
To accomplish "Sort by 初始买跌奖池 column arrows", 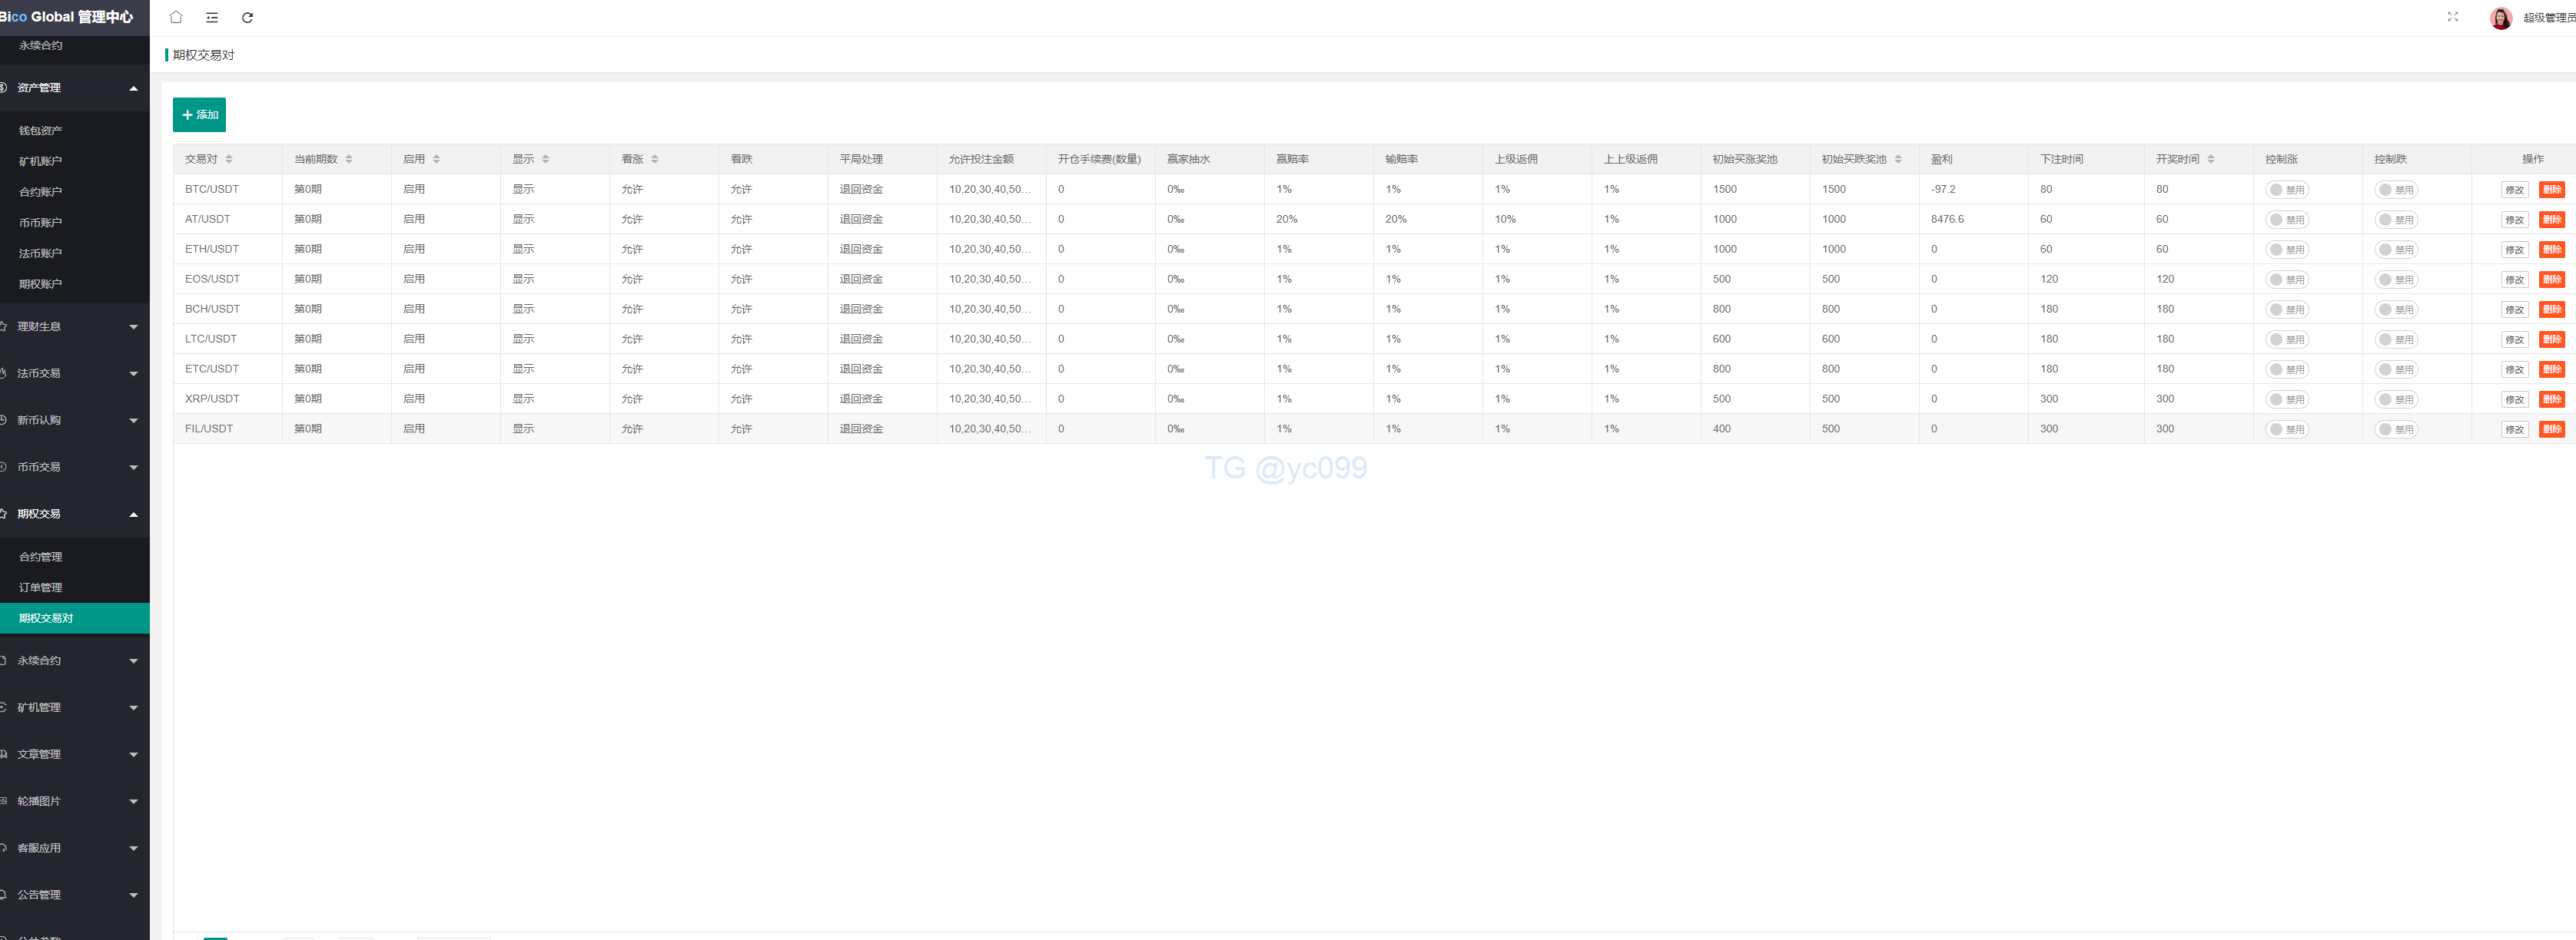I will (x=1898, y=160).
